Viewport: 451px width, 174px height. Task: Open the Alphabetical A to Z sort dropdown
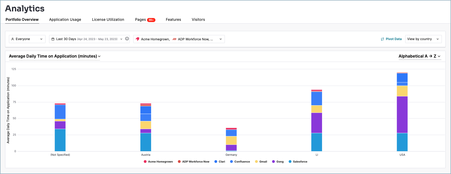[419, 56]
